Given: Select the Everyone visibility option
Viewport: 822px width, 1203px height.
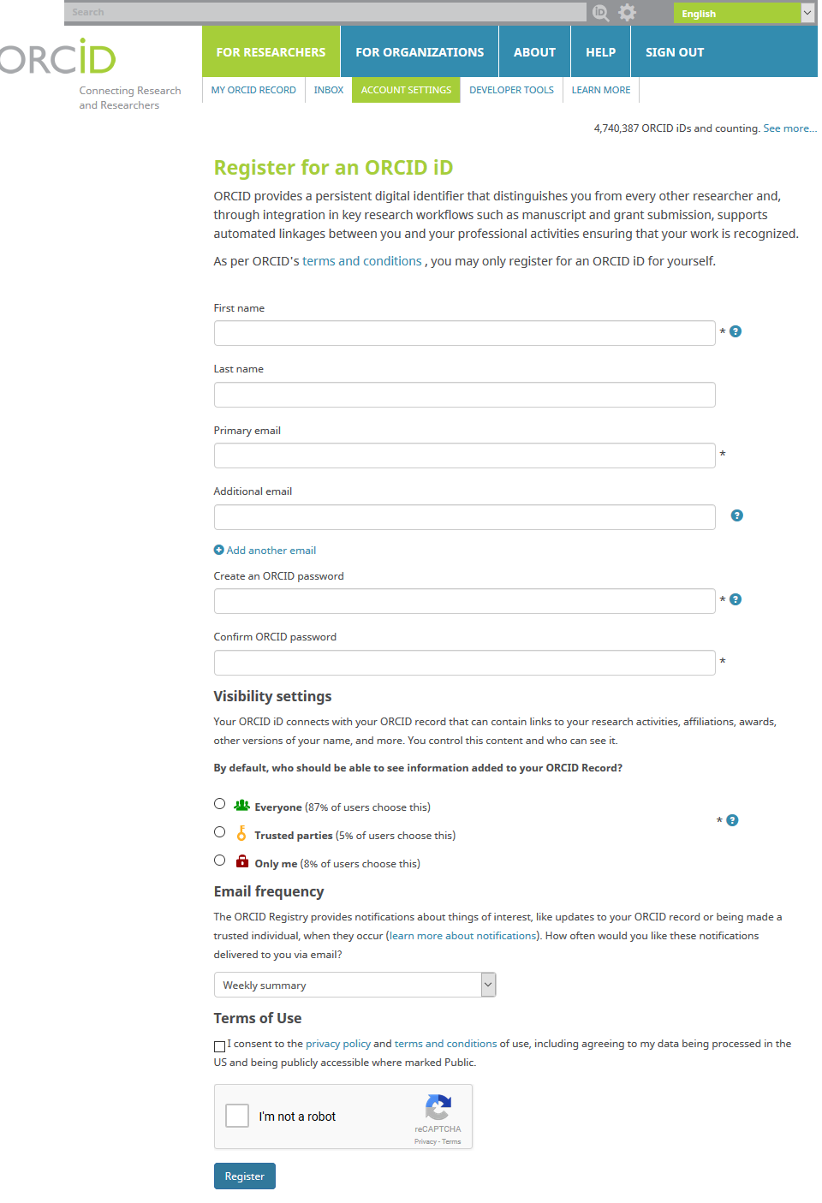Looking at the screenshot, I should tap(220, 804).
